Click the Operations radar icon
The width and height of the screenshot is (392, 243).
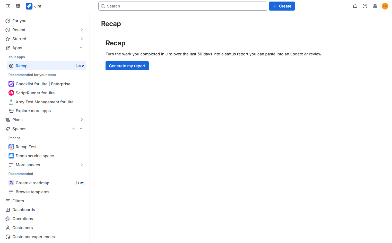(8, 219)
